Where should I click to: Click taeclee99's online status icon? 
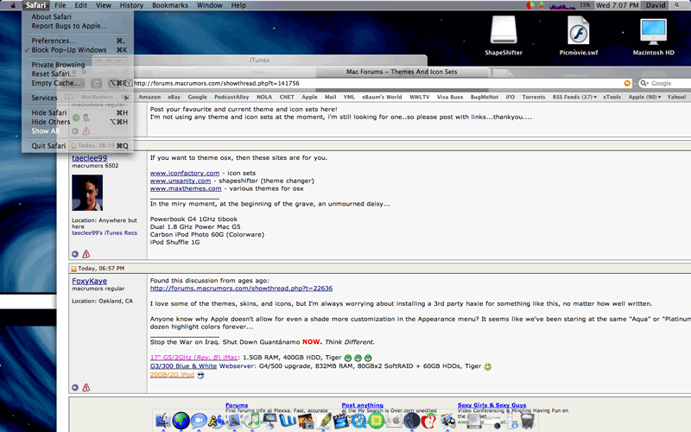coord(75,254)
